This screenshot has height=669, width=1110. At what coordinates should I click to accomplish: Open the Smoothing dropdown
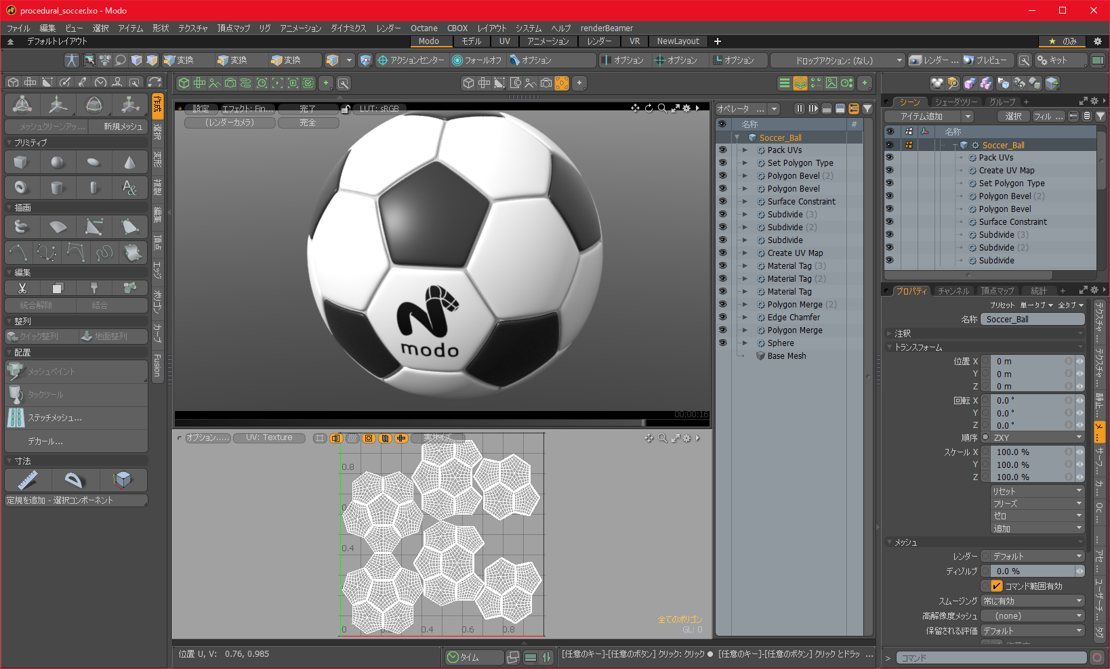[x=1033, y=601]
